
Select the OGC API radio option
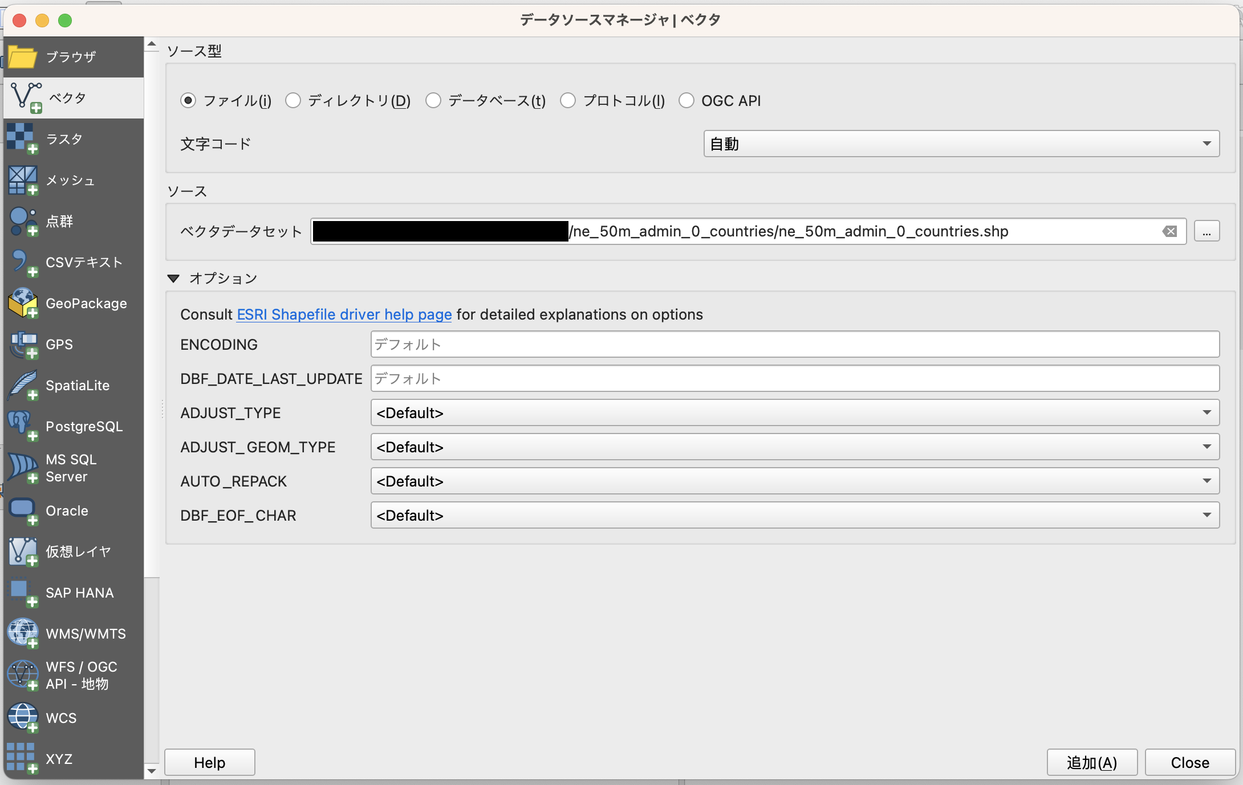tap(687, 101)
